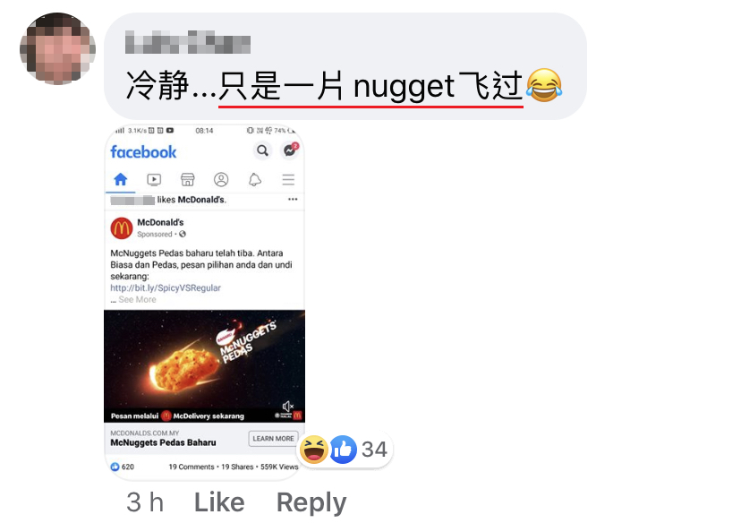Expand the post text with See More

137,299
